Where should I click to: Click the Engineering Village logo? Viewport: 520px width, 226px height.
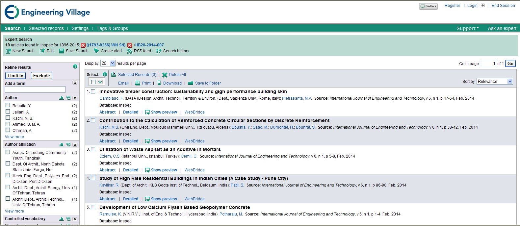tap(47, 12)
